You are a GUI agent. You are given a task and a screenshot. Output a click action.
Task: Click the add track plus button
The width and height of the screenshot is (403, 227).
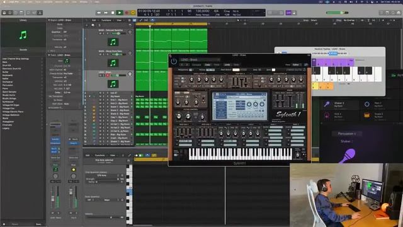(x=87, y=25)
